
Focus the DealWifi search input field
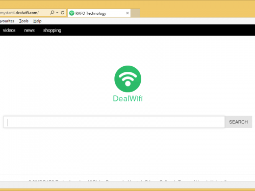coord(114,122)
